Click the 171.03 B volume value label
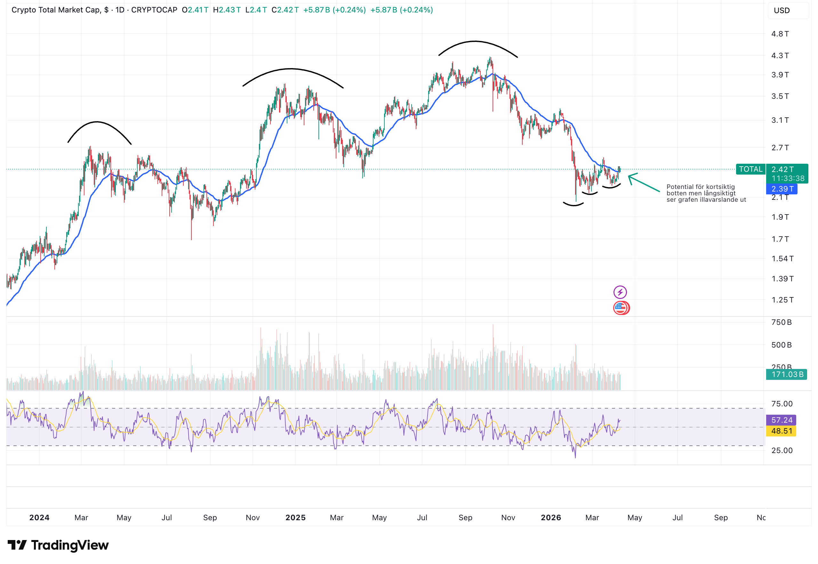 coord(786,374)
